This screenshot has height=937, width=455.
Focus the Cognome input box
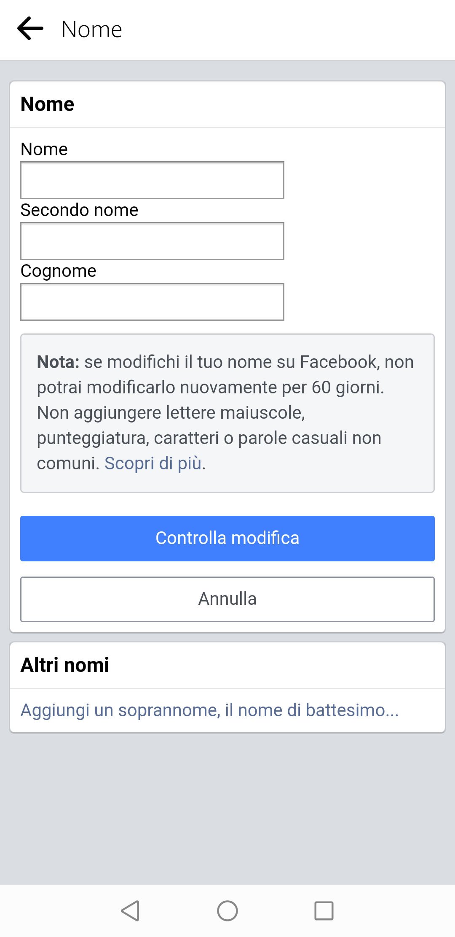(152, 301)
